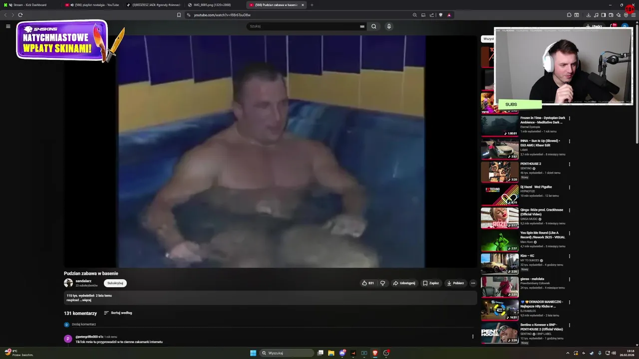Open site settings icon beside the URL
The image size is (639, 359).
[x=189, y=15]
